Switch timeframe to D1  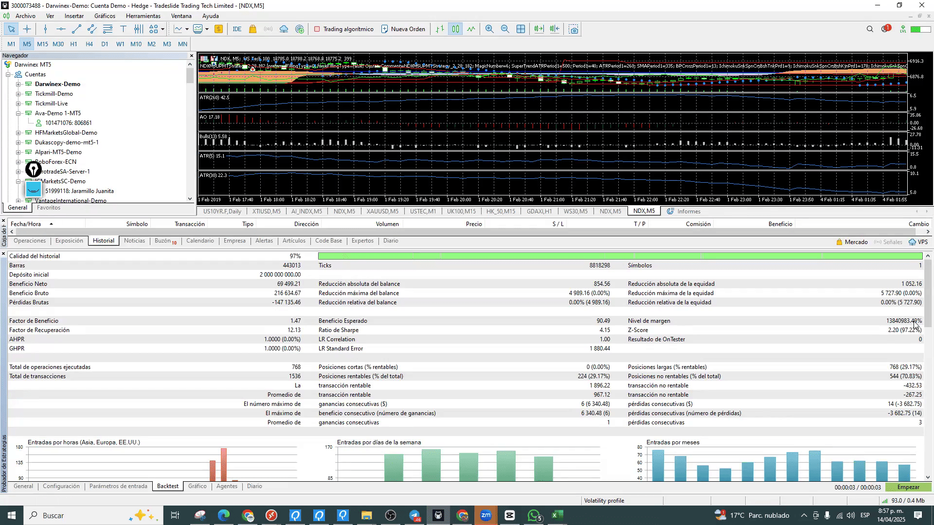[105, 44]
